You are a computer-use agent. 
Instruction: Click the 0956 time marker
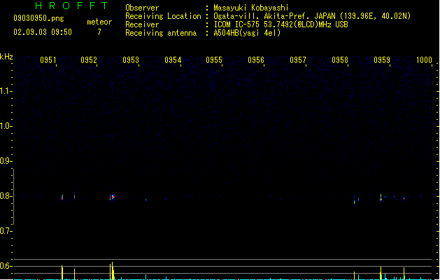point(256,60)
